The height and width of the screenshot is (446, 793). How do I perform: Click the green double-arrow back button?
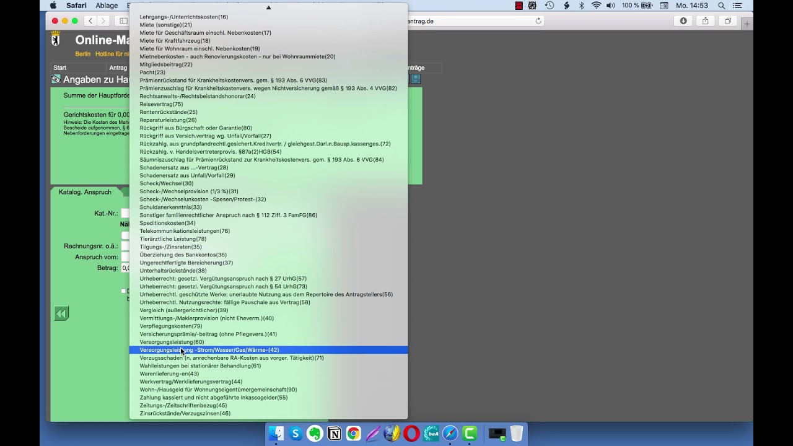61,313
